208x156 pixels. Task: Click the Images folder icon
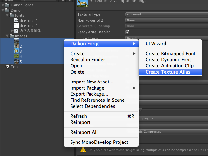[x=12, y=36]
